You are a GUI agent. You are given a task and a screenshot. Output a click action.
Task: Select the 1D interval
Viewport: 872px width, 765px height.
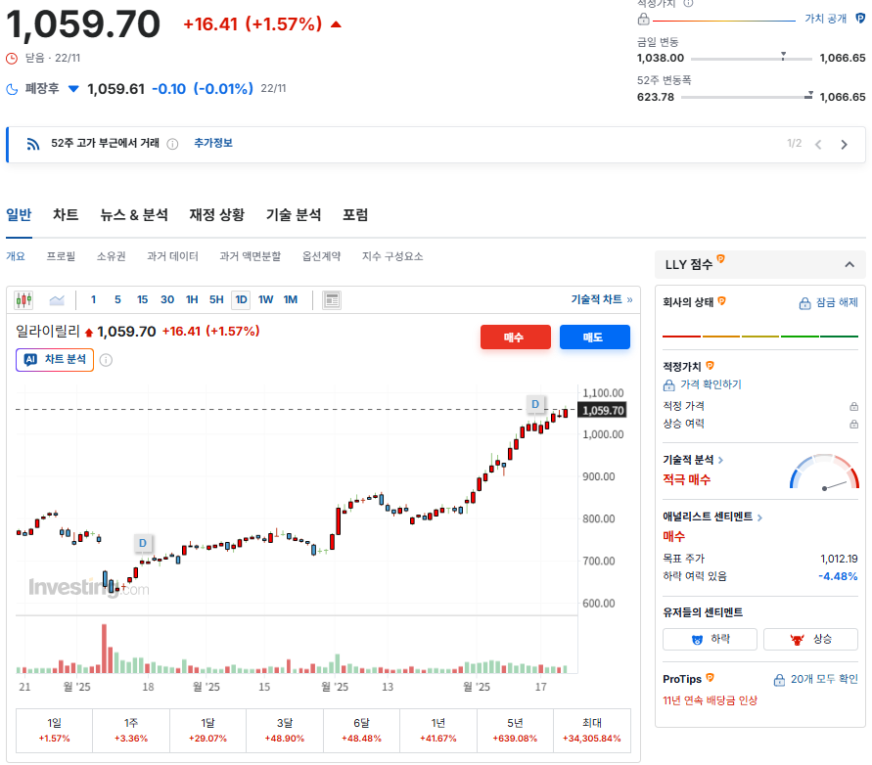click(x=241, y=299)
